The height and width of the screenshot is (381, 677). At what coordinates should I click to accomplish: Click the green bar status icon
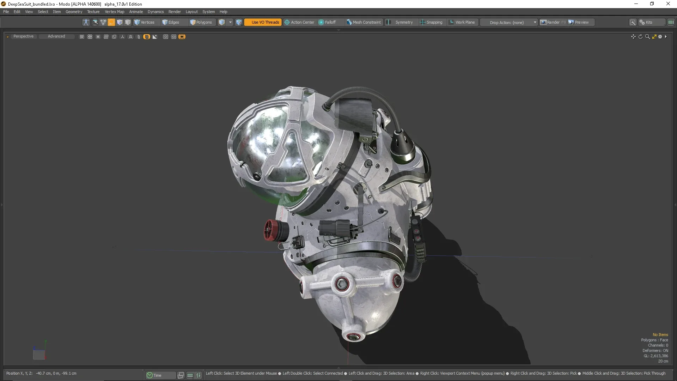pyautogui.click(x=190, y=375)
